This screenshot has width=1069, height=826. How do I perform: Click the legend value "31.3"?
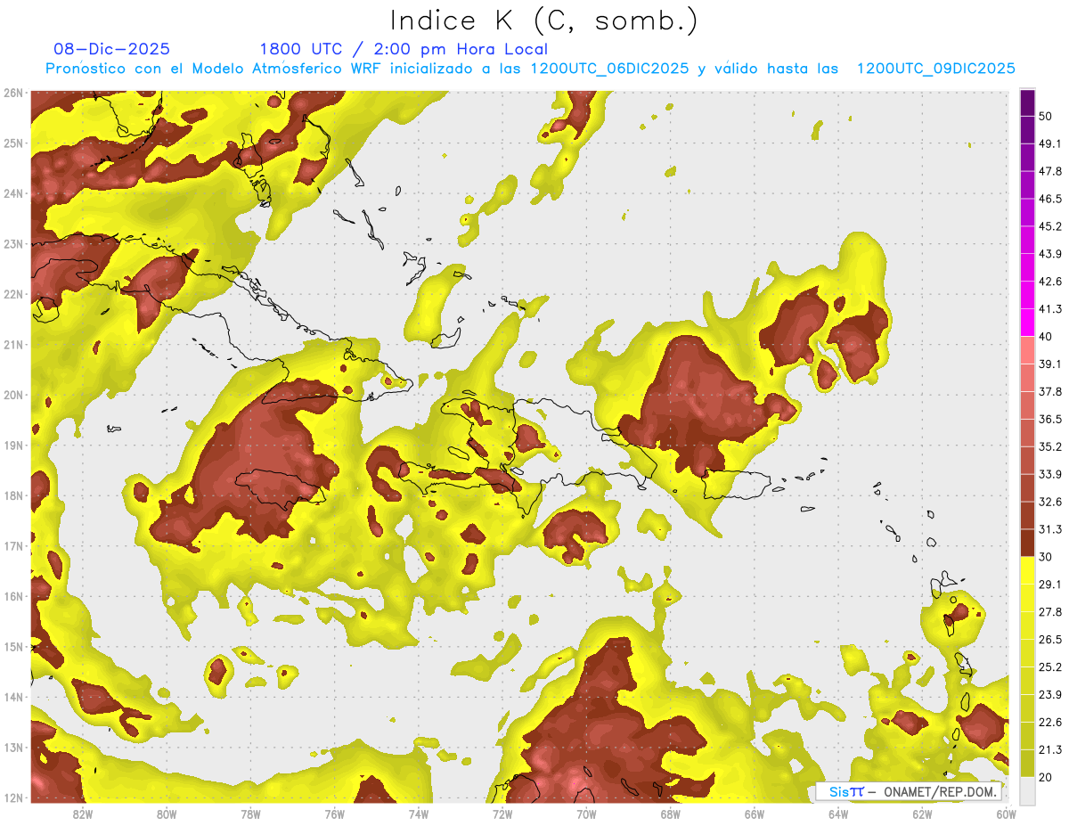(1049, 529)
